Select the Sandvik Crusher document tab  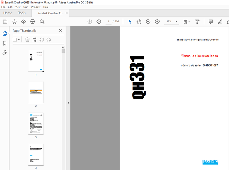50,13
